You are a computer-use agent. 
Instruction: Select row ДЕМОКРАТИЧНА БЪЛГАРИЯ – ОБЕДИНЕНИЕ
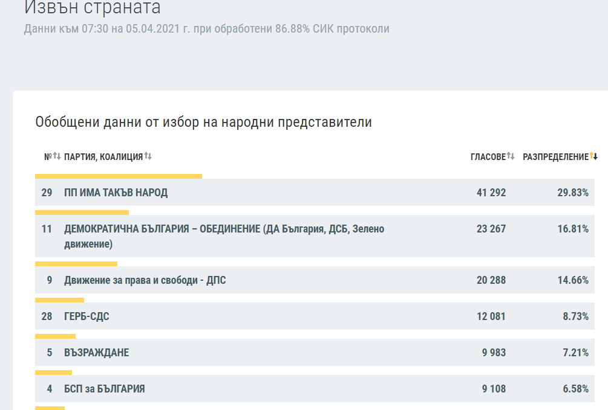(315, 236)
